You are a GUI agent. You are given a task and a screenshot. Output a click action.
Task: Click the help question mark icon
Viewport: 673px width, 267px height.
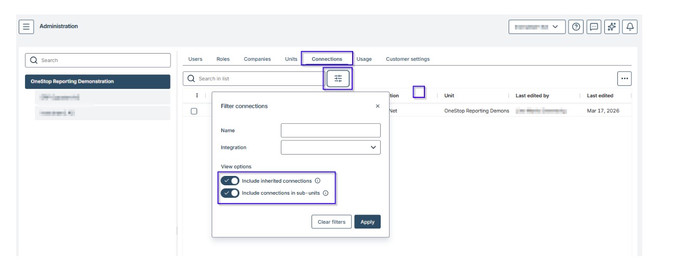pos(575,27)
